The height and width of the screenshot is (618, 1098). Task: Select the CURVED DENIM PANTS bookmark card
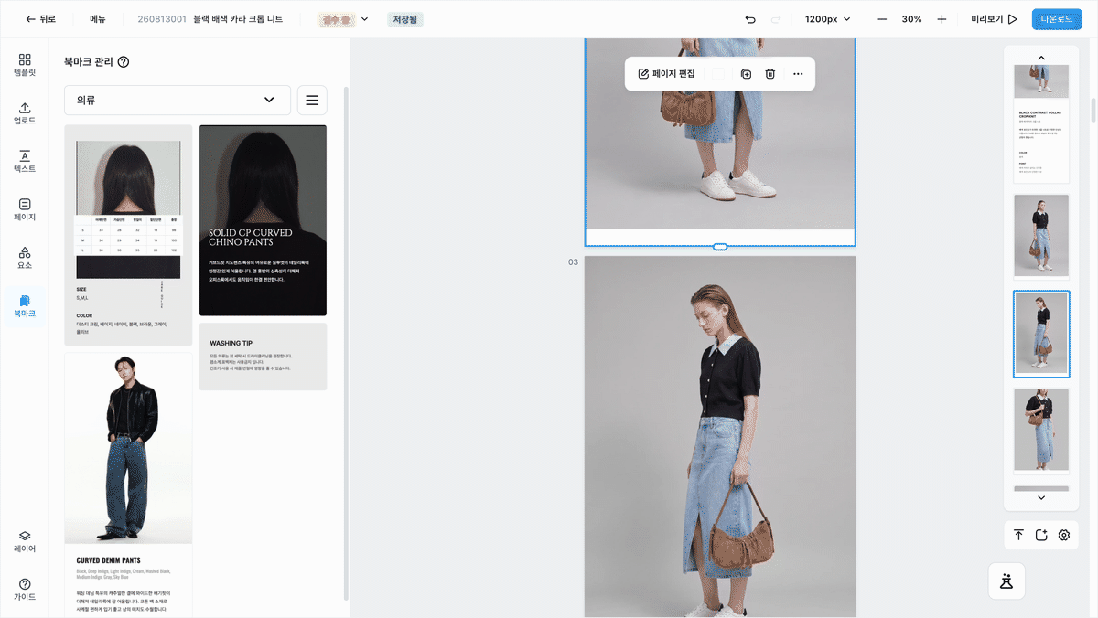pos(128,485)
